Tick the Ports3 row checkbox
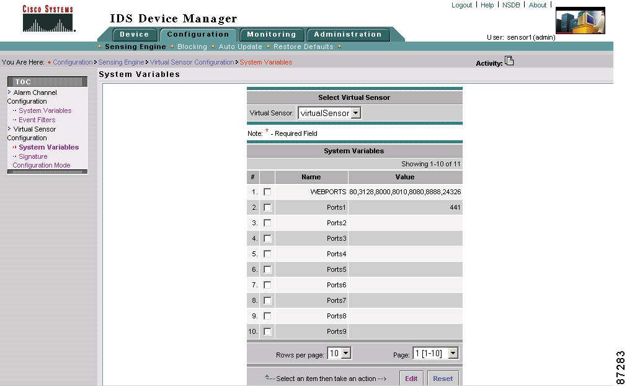The height and width of the screenshot is (386, 627). point(267,238)
